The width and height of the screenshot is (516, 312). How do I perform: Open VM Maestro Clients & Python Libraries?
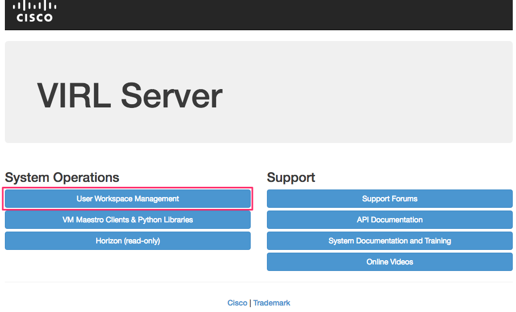click(128, 220)
